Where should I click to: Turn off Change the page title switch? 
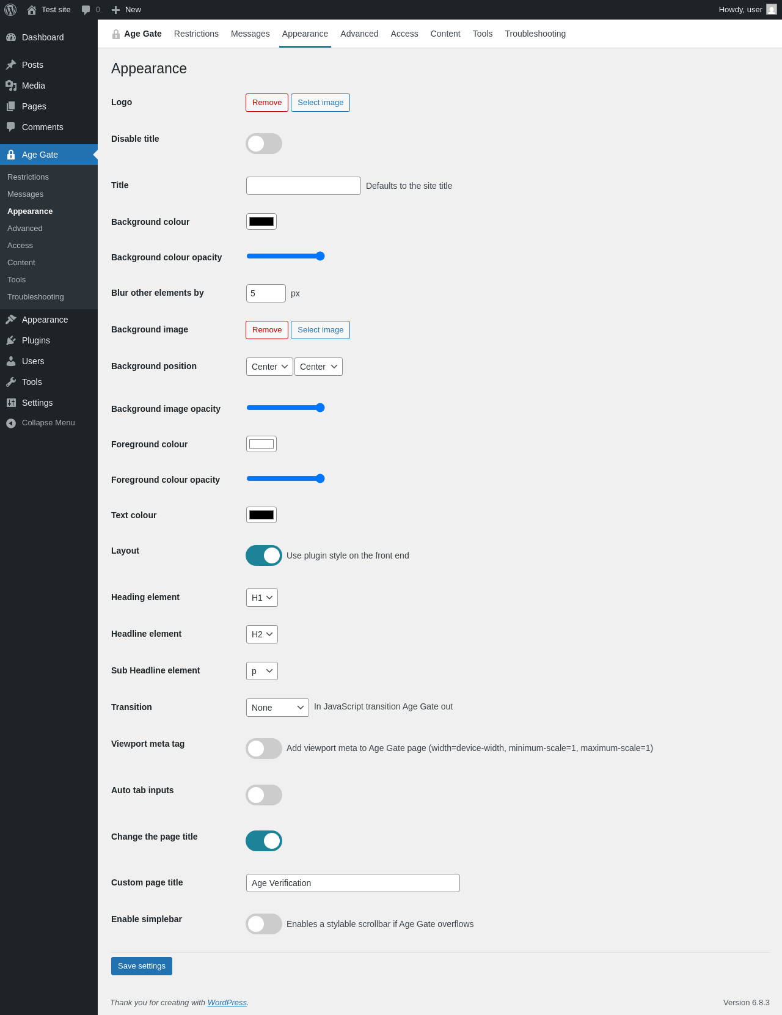pyautogui.click(x=264, y=841)
